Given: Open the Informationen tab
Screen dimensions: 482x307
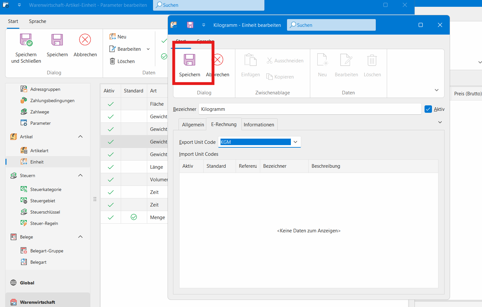Looking at the screenshot, I should pyautogui.click(x=259, y=125).
